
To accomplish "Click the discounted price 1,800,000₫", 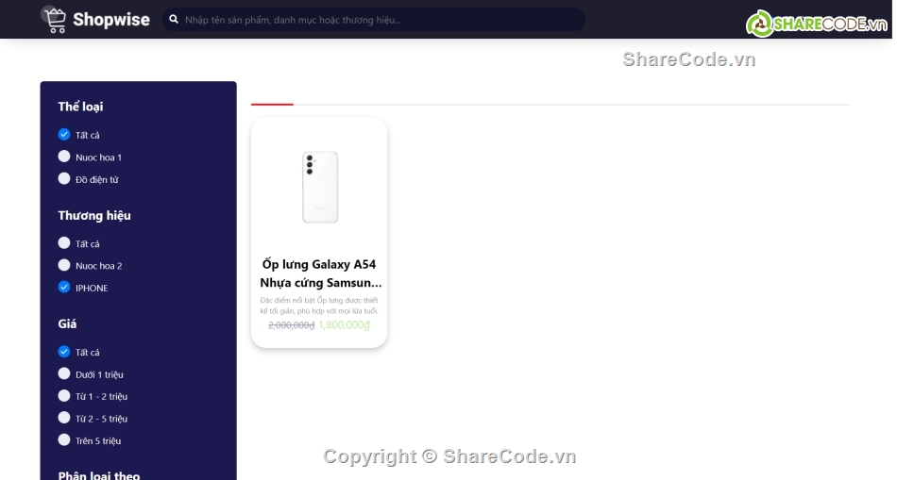I will click(345, 324).
